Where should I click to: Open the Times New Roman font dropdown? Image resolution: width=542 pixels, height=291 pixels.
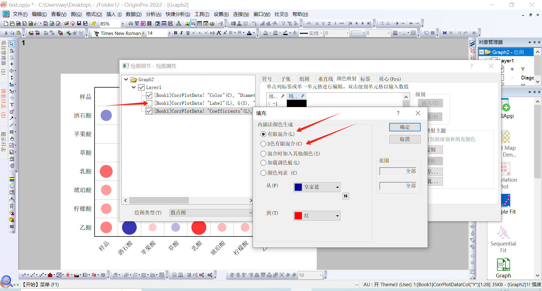(x=143, y=33)
